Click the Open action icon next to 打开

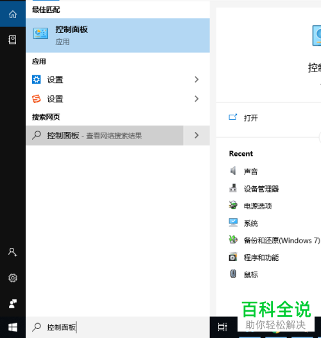(233, 117)
